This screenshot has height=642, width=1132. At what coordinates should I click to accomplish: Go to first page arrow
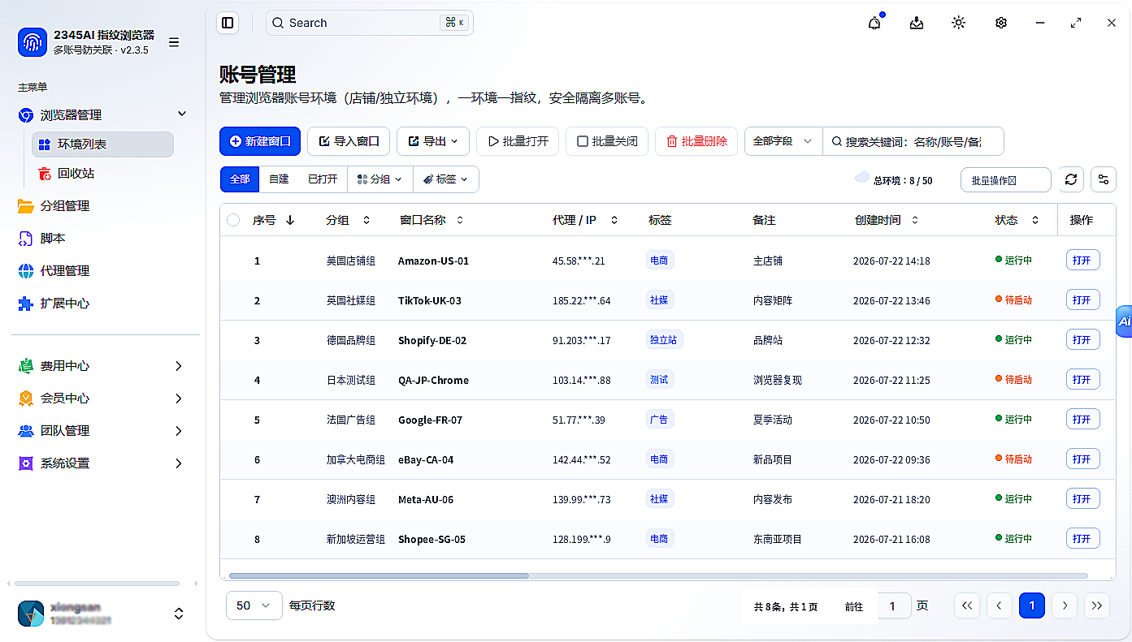[x=967, y=605]
